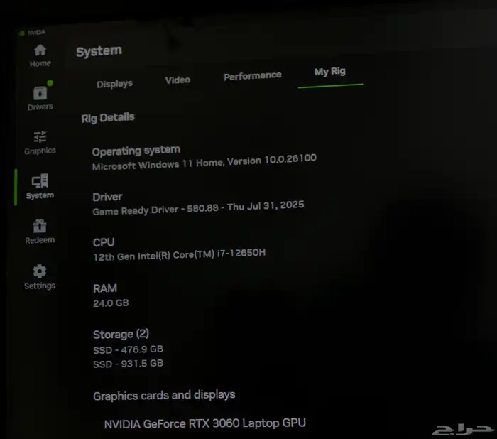The image size is (497, 439).
Task: Select the My Rig tab
Action: pyautogui.click(x=330, y=72)
